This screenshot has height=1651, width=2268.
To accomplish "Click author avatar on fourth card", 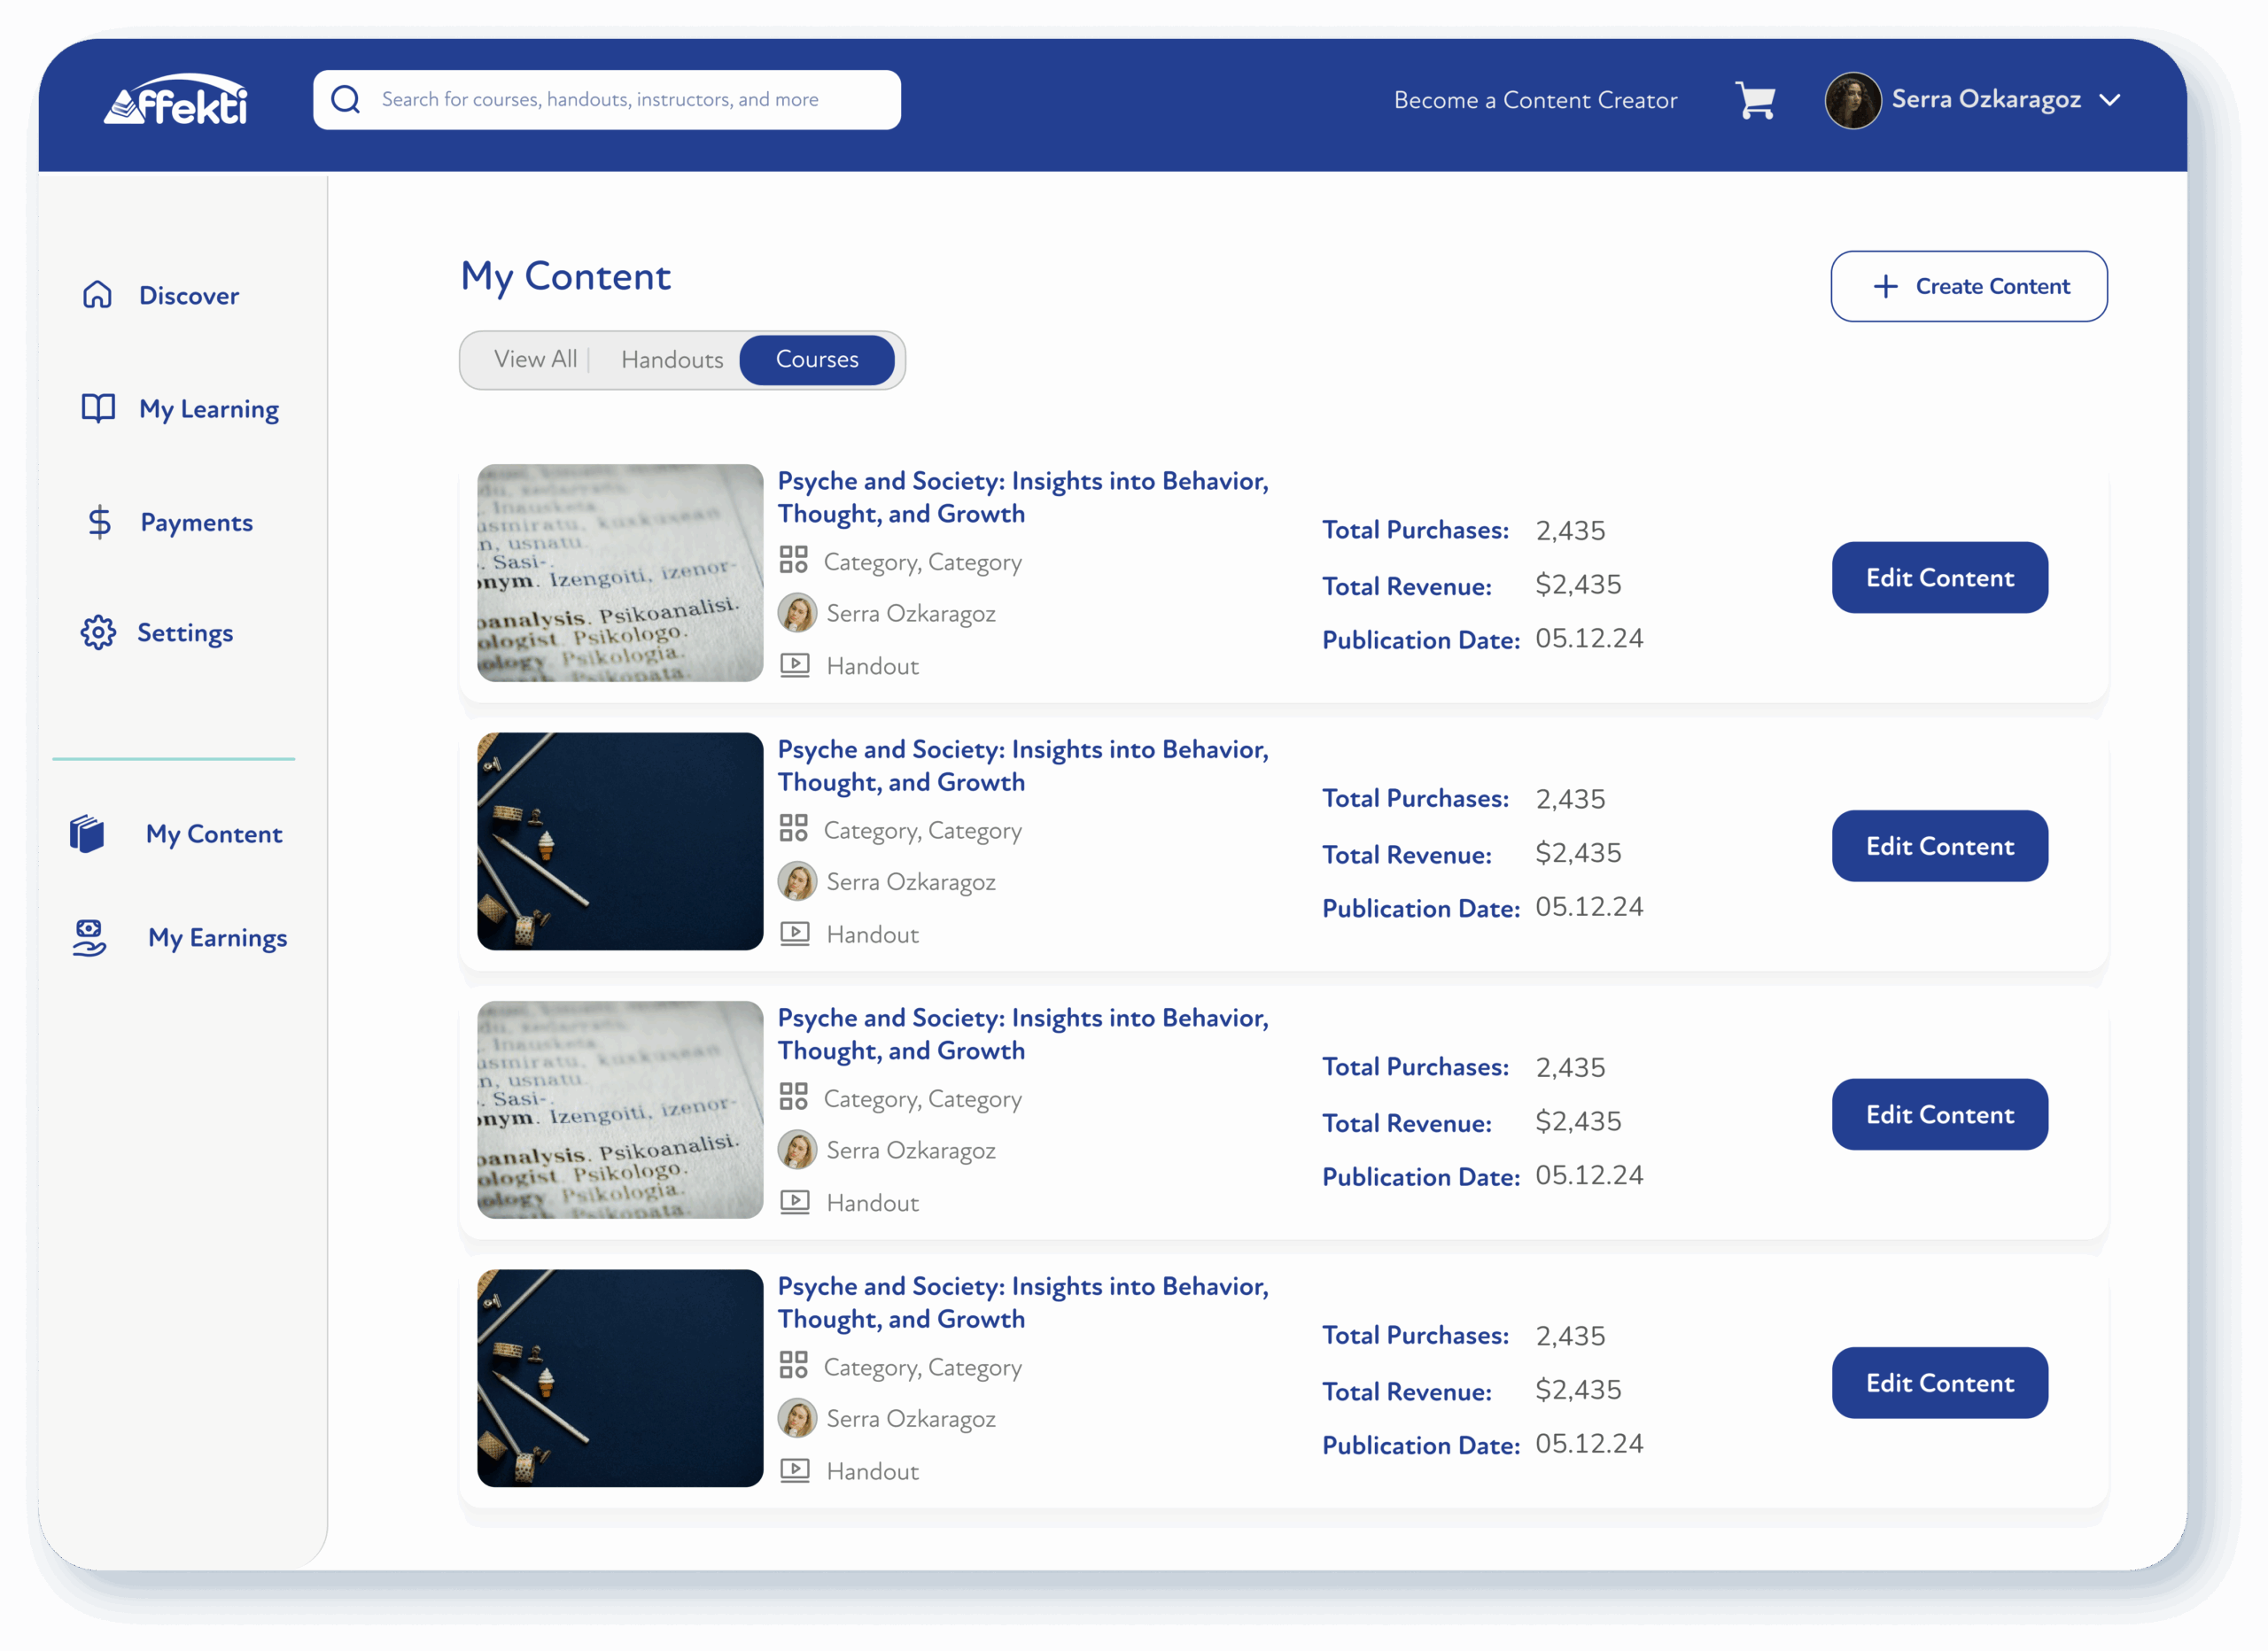I will pyautogui.click(x=797, y=1418).
